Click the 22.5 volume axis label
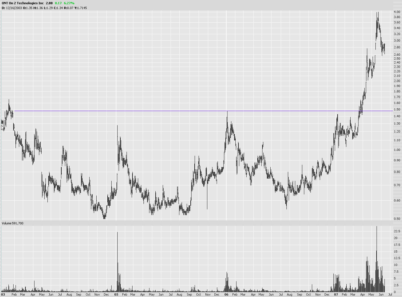Image resolution: width=402 pixels, height=297 pixels. (397, 231)
